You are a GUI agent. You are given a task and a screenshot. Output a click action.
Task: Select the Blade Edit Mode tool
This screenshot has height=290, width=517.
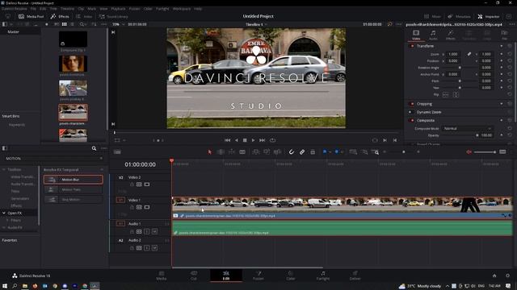242,152
